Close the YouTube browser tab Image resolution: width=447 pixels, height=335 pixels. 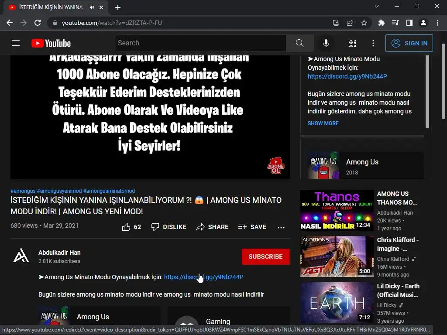point(101,7)
